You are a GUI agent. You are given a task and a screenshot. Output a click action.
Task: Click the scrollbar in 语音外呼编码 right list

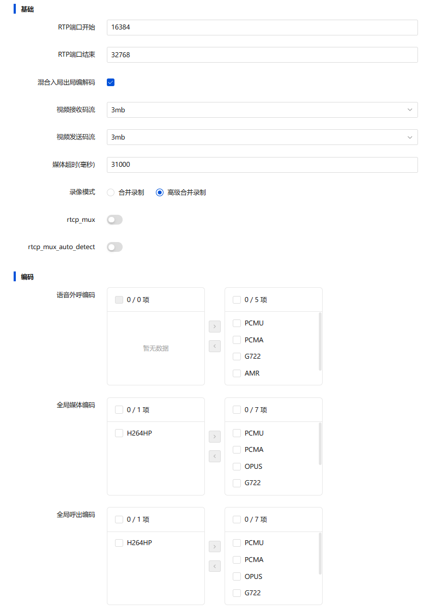pyautogui.click(x=320, y=342)
